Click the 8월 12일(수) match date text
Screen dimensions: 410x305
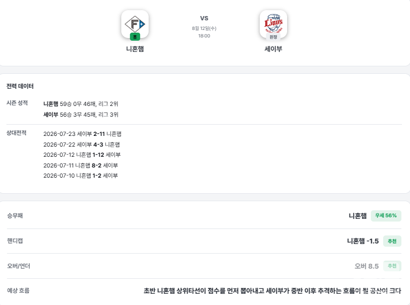[x=204, y=28]
